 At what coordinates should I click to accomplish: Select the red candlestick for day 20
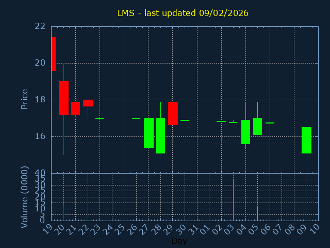pos(63,98)
